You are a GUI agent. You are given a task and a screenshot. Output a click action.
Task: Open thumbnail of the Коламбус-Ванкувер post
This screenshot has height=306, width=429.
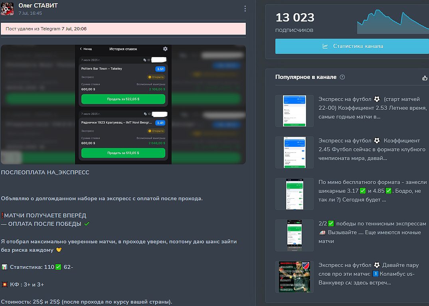click(295, 277)
